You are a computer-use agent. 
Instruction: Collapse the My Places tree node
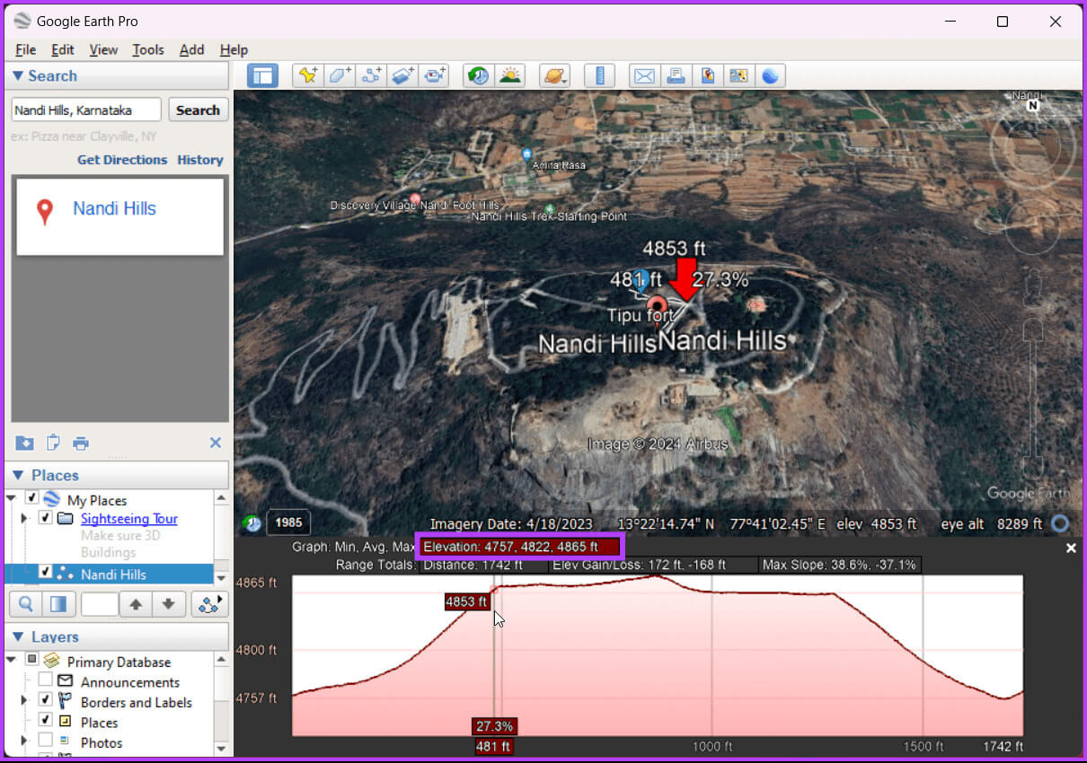(12, 498)
